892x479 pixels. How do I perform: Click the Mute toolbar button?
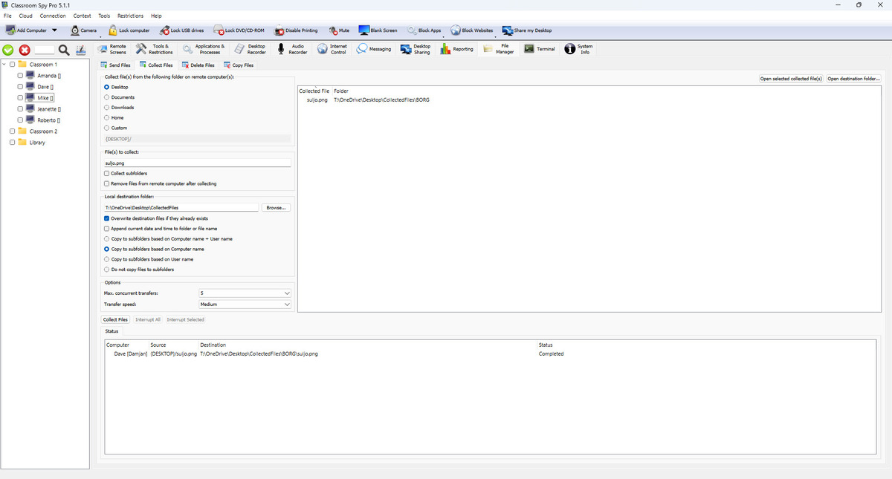334,30
